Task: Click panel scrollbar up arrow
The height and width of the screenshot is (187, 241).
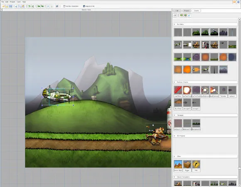Action: [x=239, y=19]
